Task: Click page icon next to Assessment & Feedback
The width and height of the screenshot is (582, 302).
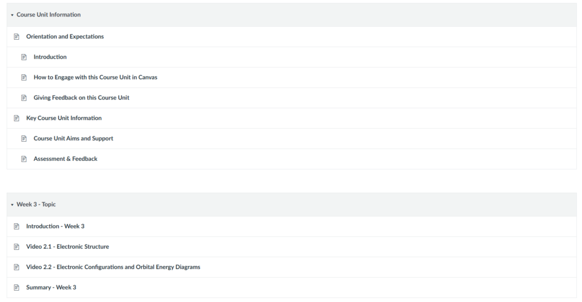Action: click(24, 159)
